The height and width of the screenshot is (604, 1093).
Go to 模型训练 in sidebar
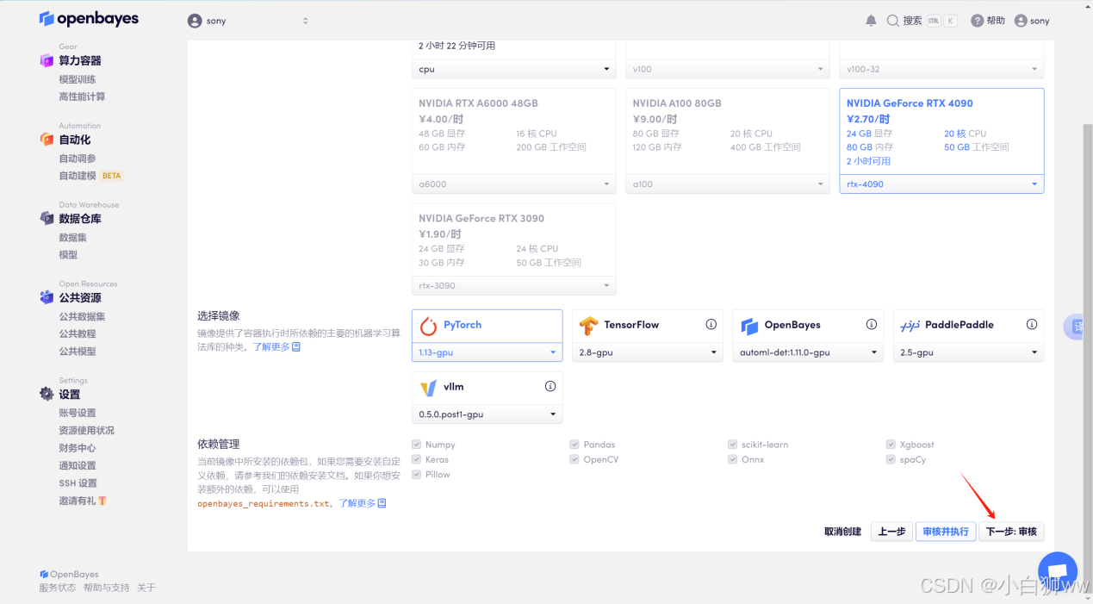coord(78,79)
